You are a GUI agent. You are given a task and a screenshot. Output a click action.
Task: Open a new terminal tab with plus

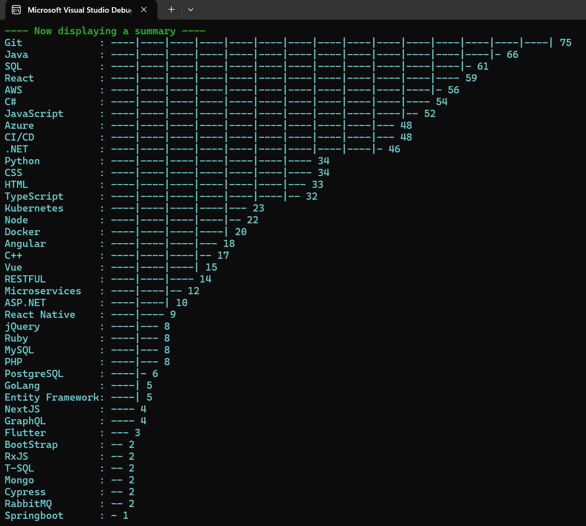171,10
